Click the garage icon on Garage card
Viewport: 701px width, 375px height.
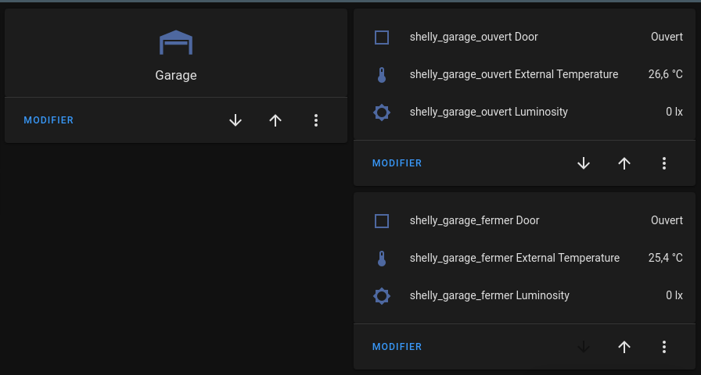(x=175, y=43)
